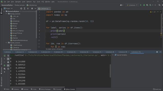Click the console vertical scrollbar
Screen dimensions: 163x91
point(110,71)
